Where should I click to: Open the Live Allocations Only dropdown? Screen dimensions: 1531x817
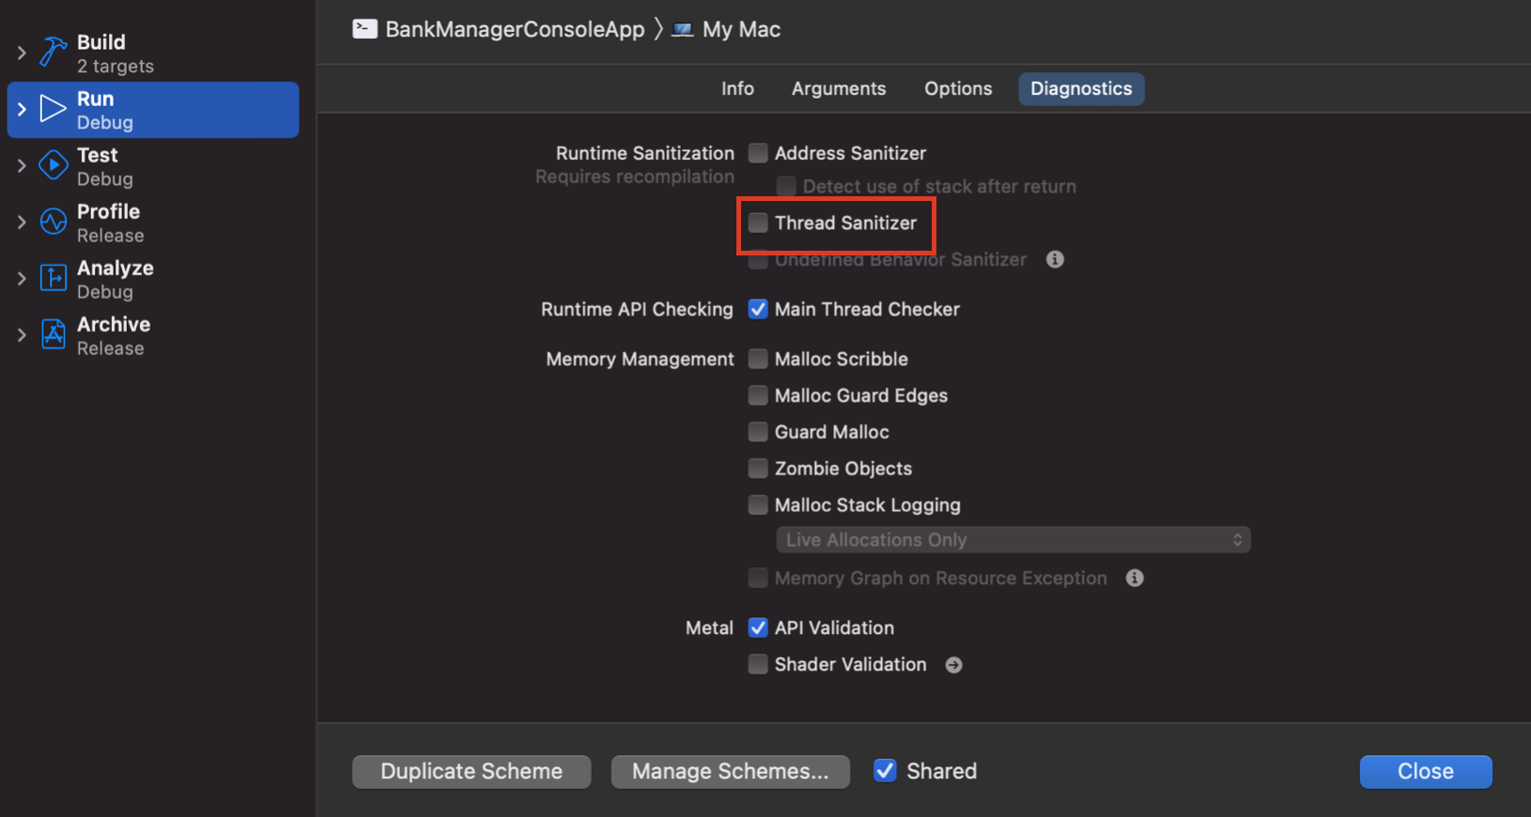point(1013,540)
